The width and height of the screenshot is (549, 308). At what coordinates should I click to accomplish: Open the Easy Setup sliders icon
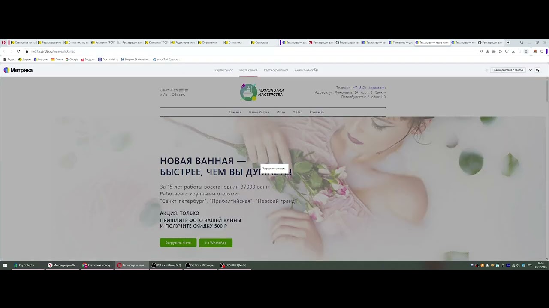(519, 51)
